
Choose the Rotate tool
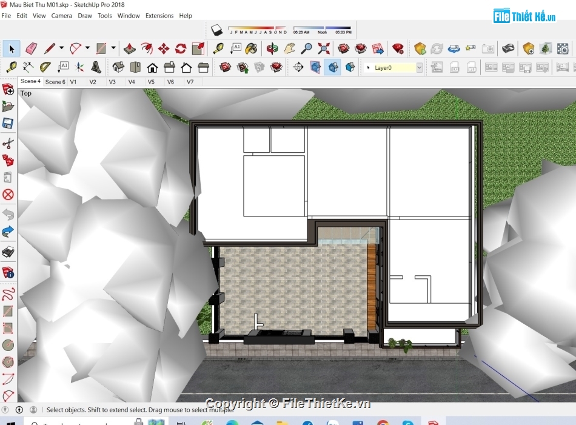point(180,49)
